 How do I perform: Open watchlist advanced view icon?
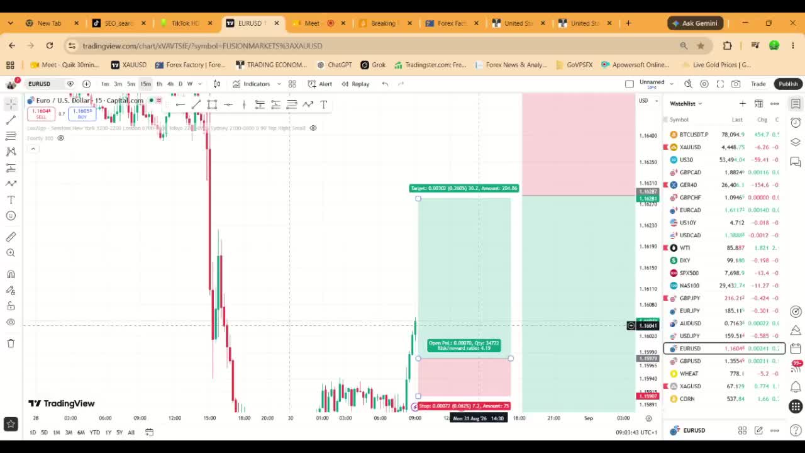pyautogui.click(x=758, y=103)
